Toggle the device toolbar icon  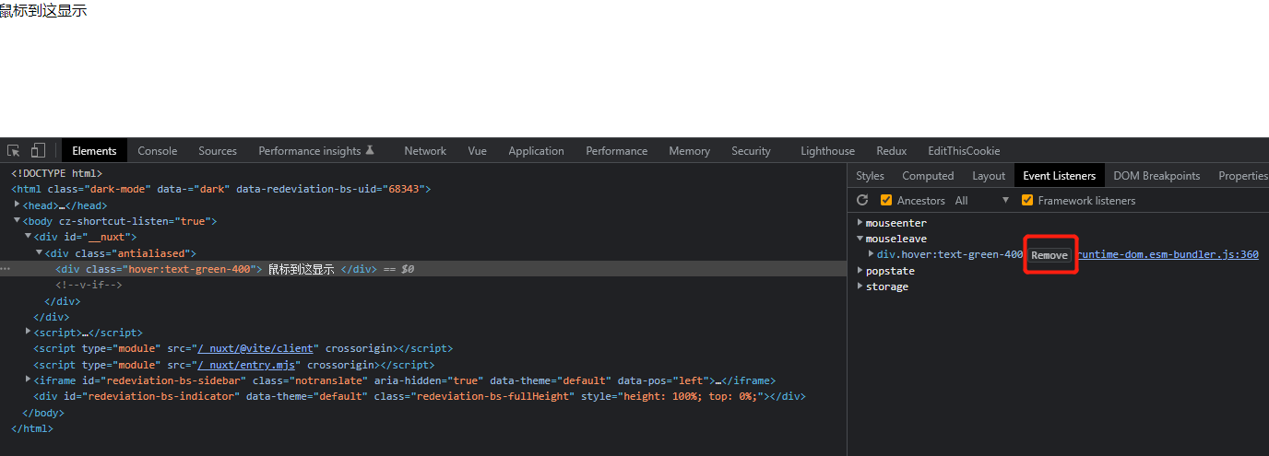pos(38,150)
